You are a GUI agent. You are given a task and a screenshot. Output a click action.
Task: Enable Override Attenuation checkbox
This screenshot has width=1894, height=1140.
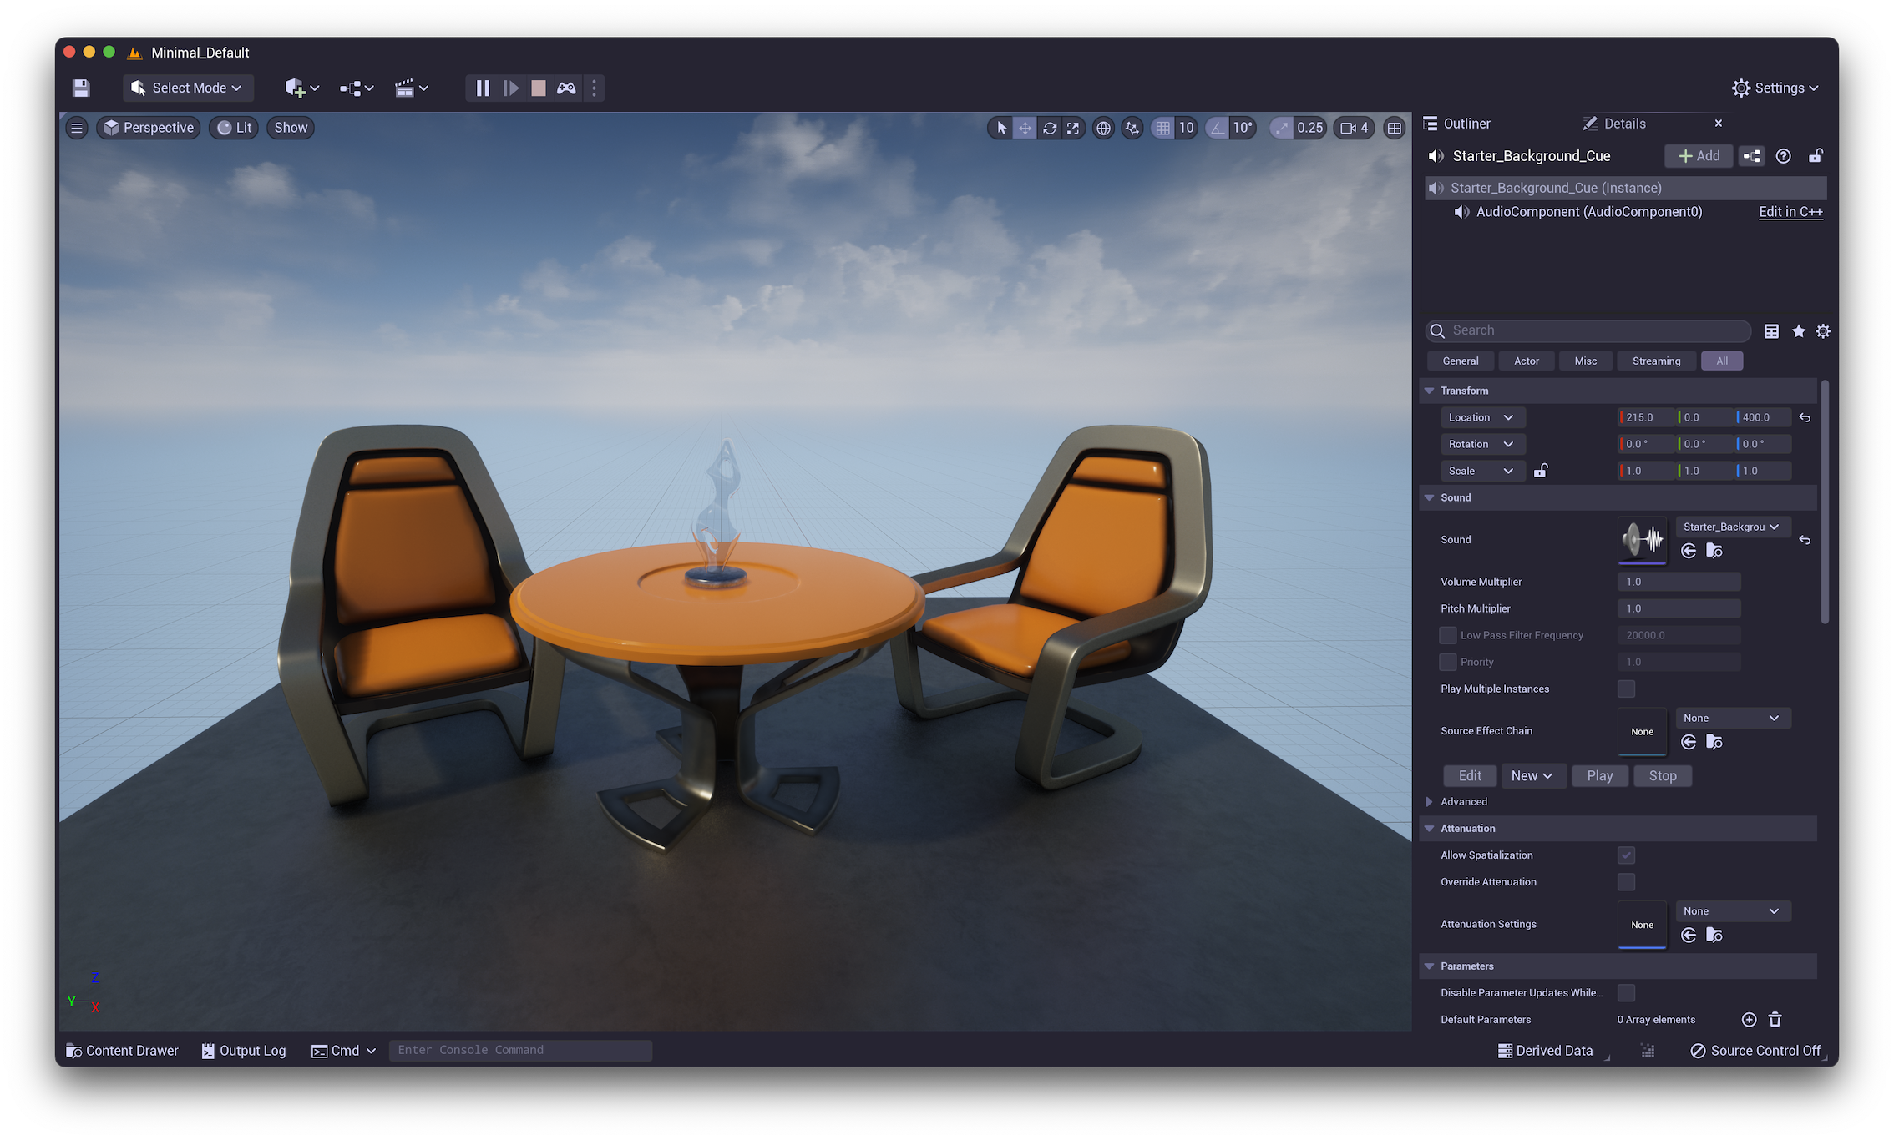(x=1625, y=881)
